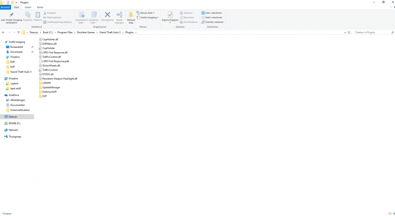The image size is (395, 216).
Task: Select LSPD First Response.dll file
Action: [55, 53]
